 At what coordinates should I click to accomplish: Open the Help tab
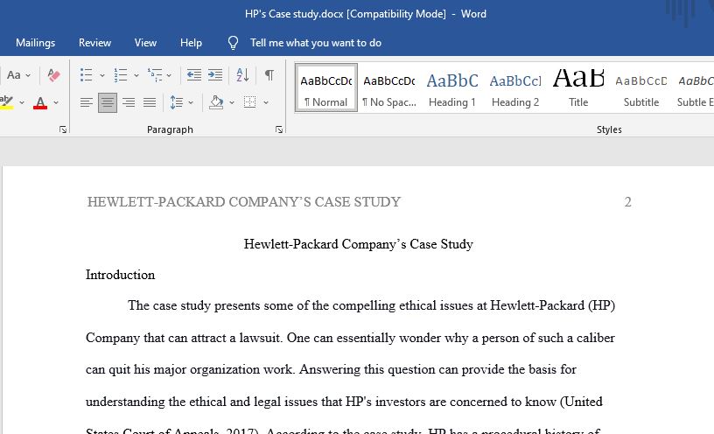[x=191, y=43]
